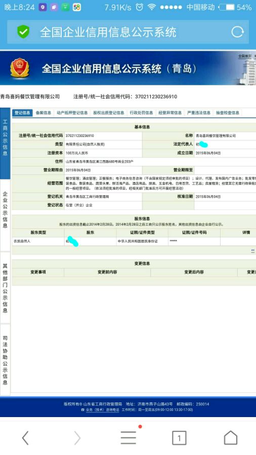Viewport: 256px width, 455px height.
Task: Switch to the 抽查检查信息 tab
Action: click(228, 113)
